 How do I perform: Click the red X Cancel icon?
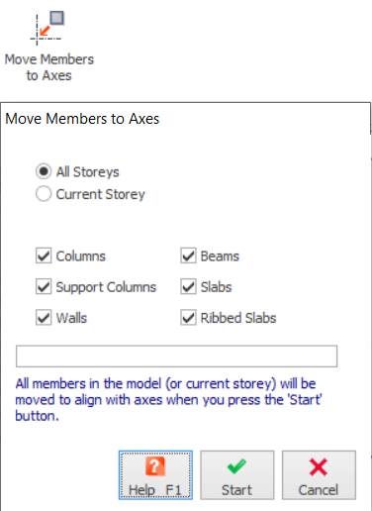(x=319, y=466)
